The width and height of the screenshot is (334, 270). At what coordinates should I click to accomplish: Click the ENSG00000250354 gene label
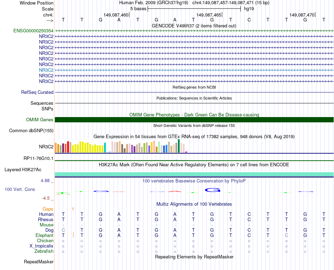point(33,31)
